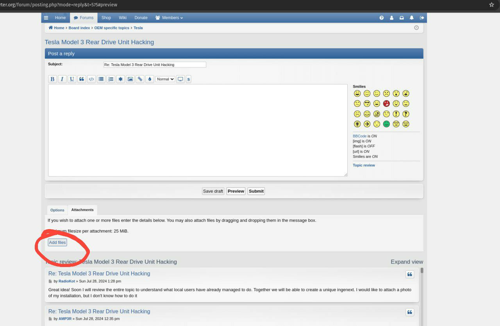The image size is (500, 326).
Task: Switch to the Attachments tab
Action: click(82, 210)
